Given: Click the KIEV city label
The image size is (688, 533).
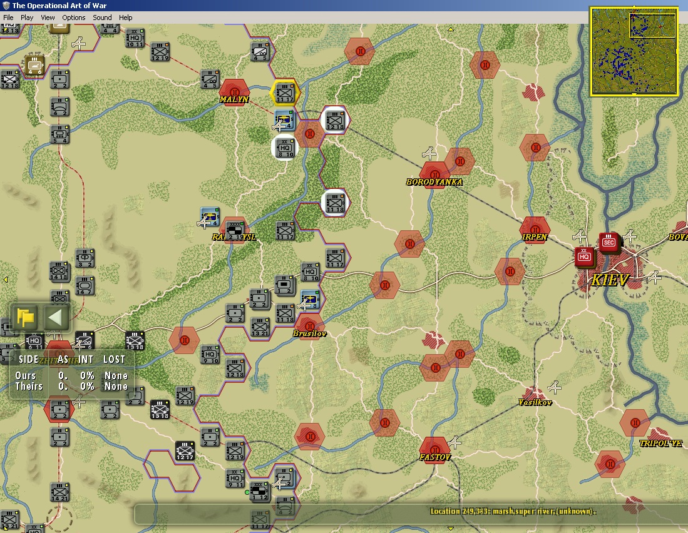Looking at the screenshot, I should 610,280.
